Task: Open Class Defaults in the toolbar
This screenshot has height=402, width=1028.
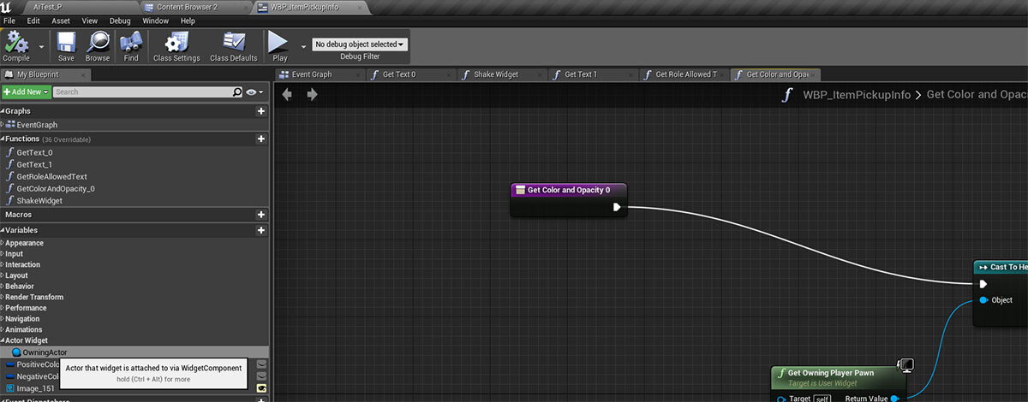Action: 233,43
